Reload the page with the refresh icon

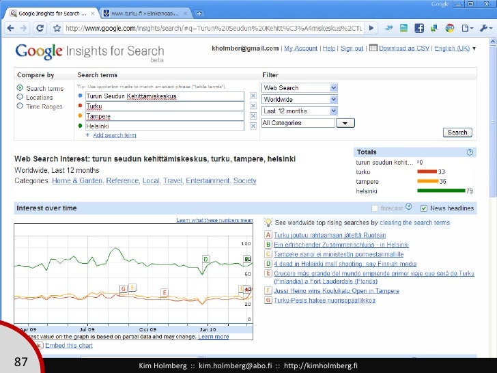click(x=40, y=28)
